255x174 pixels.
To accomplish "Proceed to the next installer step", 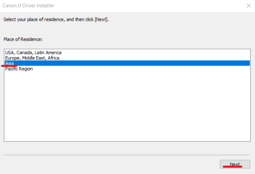I will (235, 164).
